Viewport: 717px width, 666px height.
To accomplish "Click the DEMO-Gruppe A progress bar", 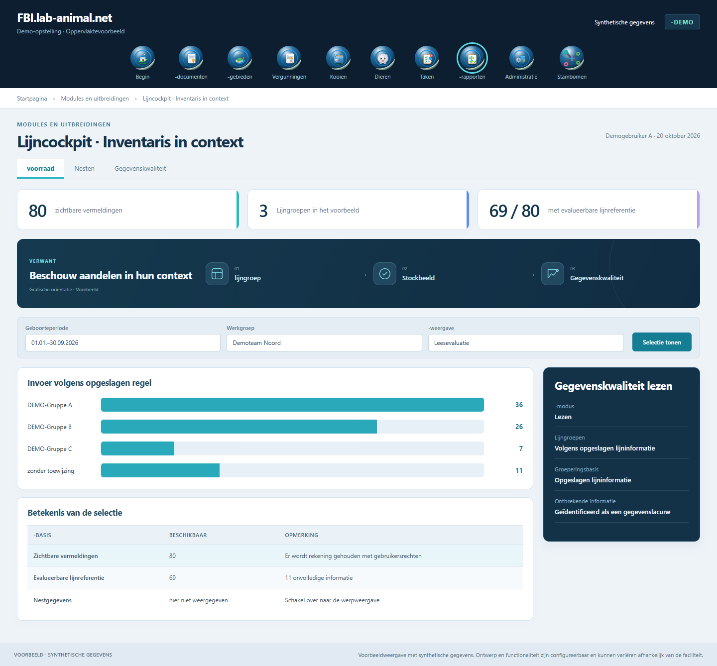I will [292, 405].
